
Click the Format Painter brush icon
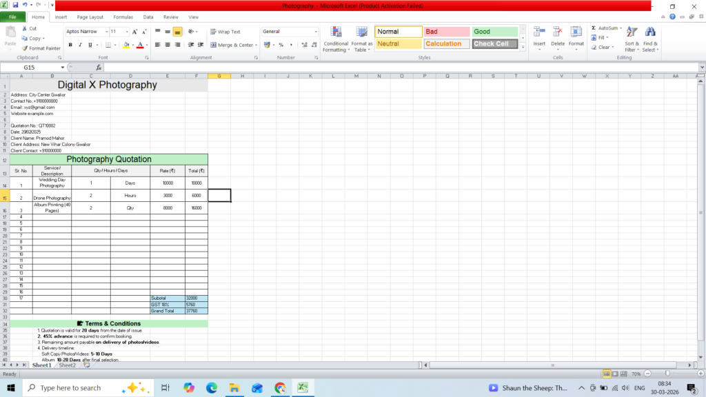[25, 48]
